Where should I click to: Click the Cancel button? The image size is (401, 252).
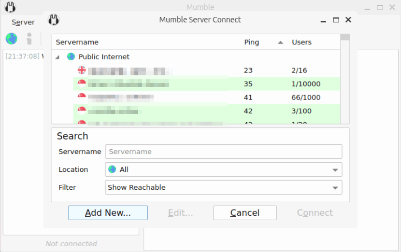[x=245, y=212]
